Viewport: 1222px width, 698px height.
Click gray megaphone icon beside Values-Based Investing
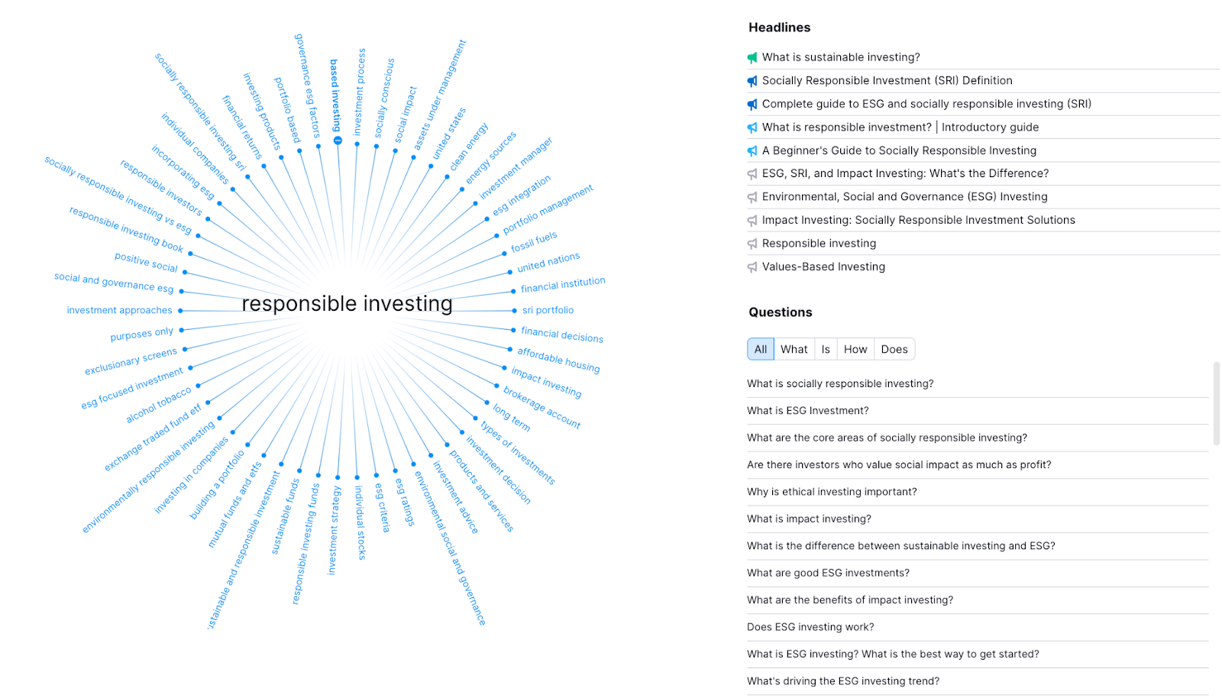(x=752, y=267)
